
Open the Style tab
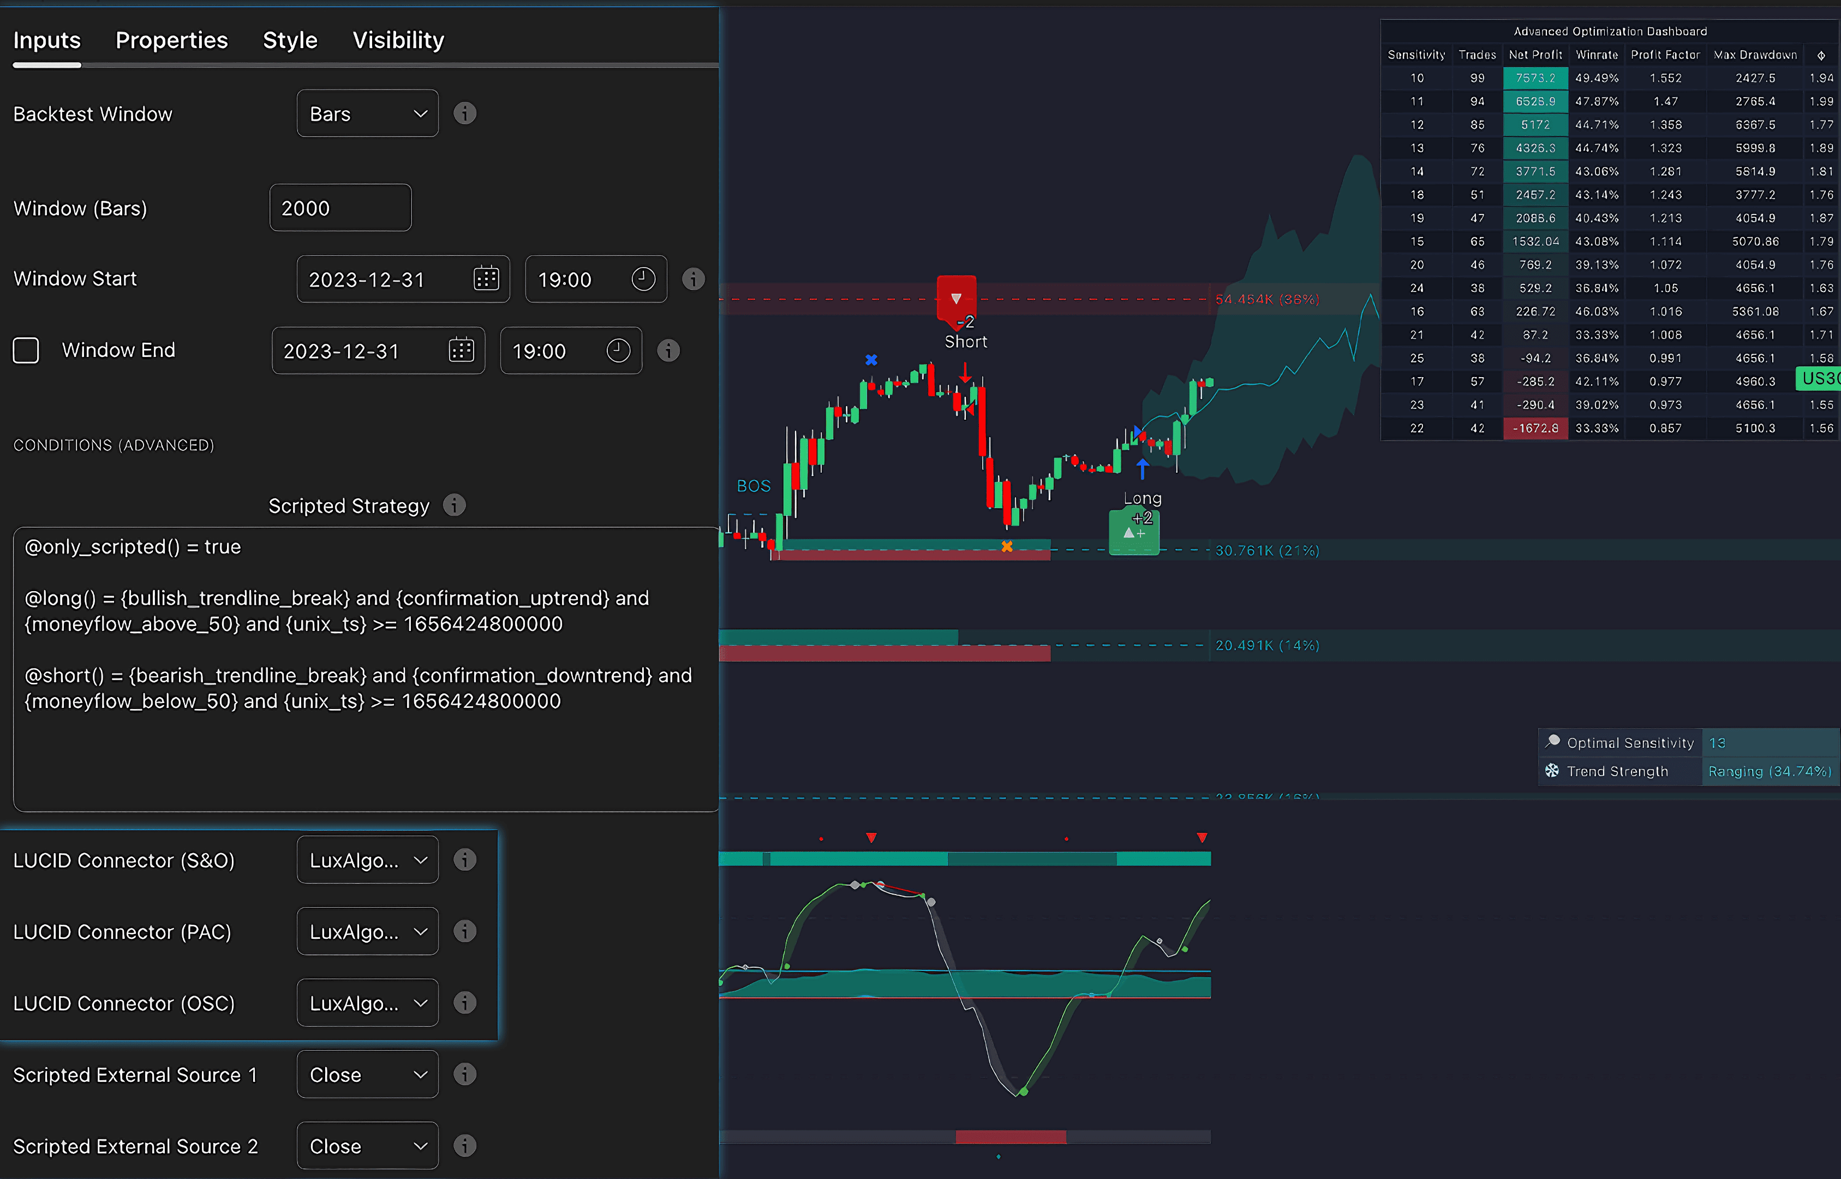pyautogui.click(x=290, y=40)
